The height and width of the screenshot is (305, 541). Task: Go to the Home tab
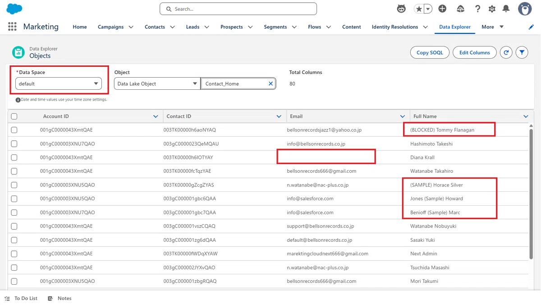[80, 27]
